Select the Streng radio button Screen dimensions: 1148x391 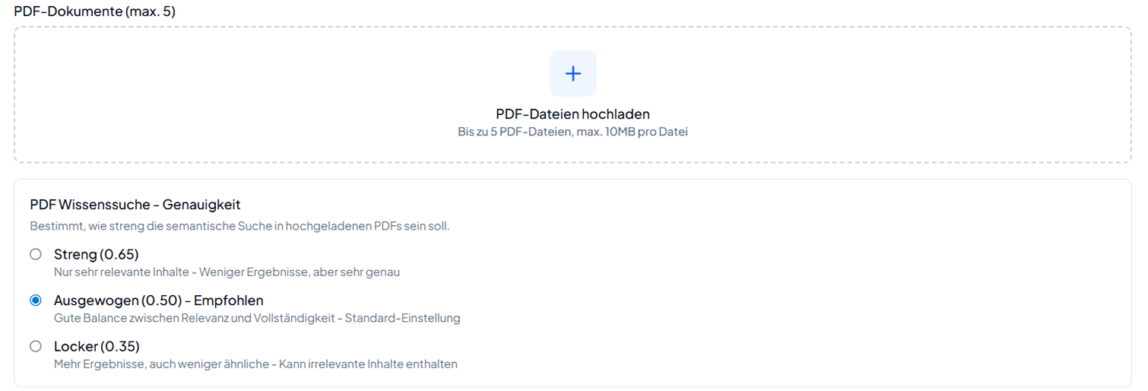36,254
